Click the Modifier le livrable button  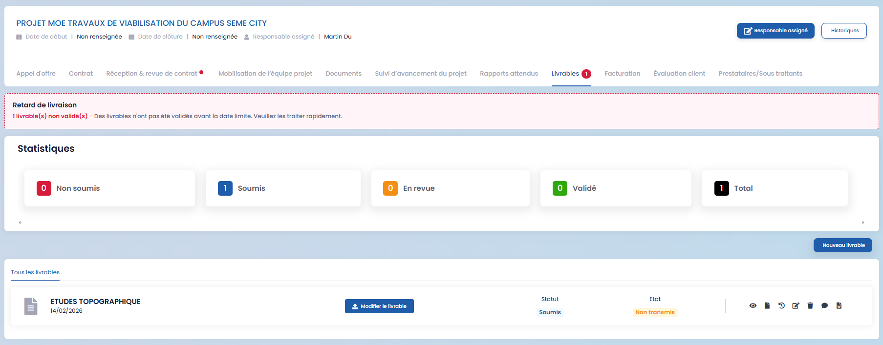tap(379, 306)
